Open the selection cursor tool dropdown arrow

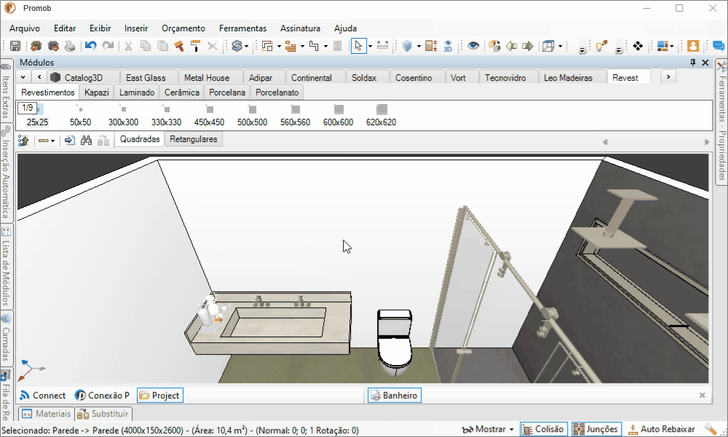(370, 46)
